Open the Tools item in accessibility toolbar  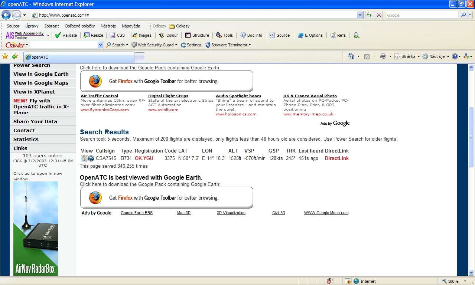tap(224, 35)
